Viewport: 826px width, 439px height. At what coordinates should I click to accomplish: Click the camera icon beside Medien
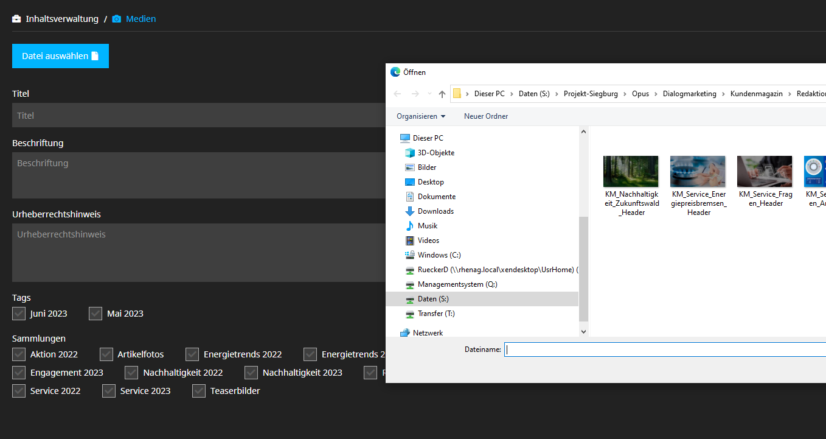(x=117, y=19)
